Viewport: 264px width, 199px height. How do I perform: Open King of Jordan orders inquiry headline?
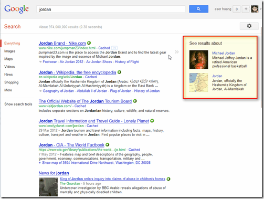(112, 179)
